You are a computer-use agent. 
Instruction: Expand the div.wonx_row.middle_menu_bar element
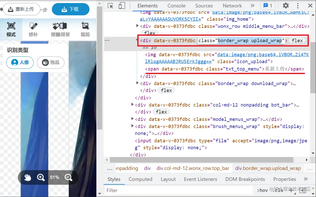click(x=137, y=26)
